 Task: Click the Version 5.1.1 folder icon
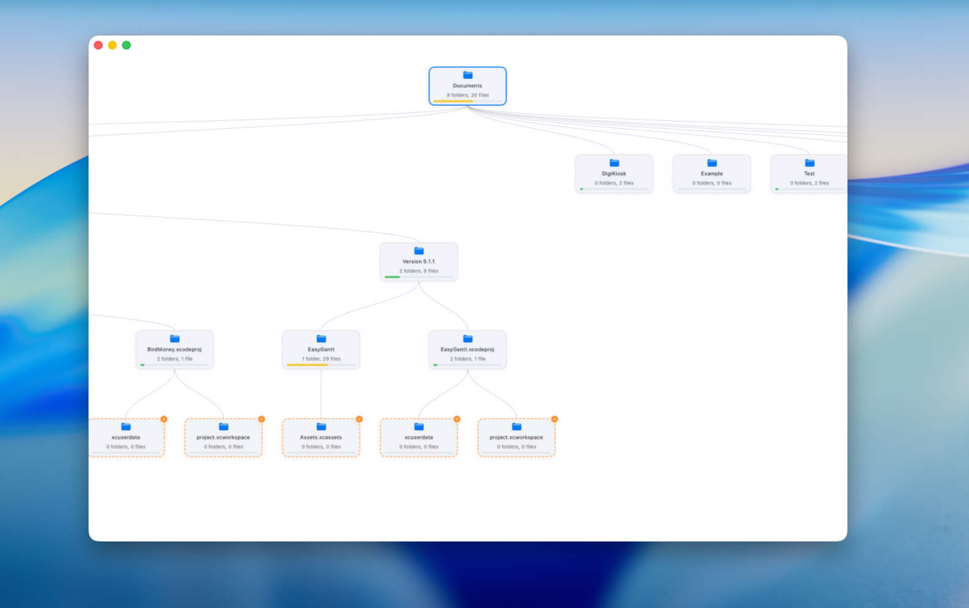coord(419,250)
